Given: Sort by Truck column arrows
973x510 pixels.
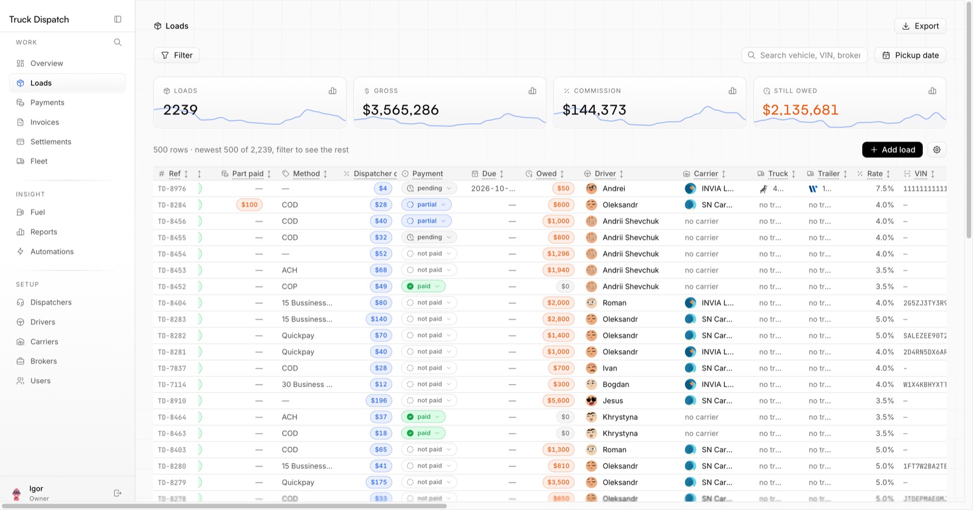Looking at the screenshot, I should (x=794, y=174).
